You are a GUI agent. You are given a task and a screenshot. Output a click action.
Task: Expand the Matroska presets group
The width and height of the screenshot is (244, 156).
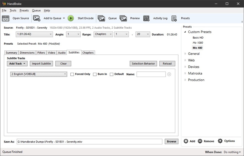pyautogui.click(x=185, y=73)
